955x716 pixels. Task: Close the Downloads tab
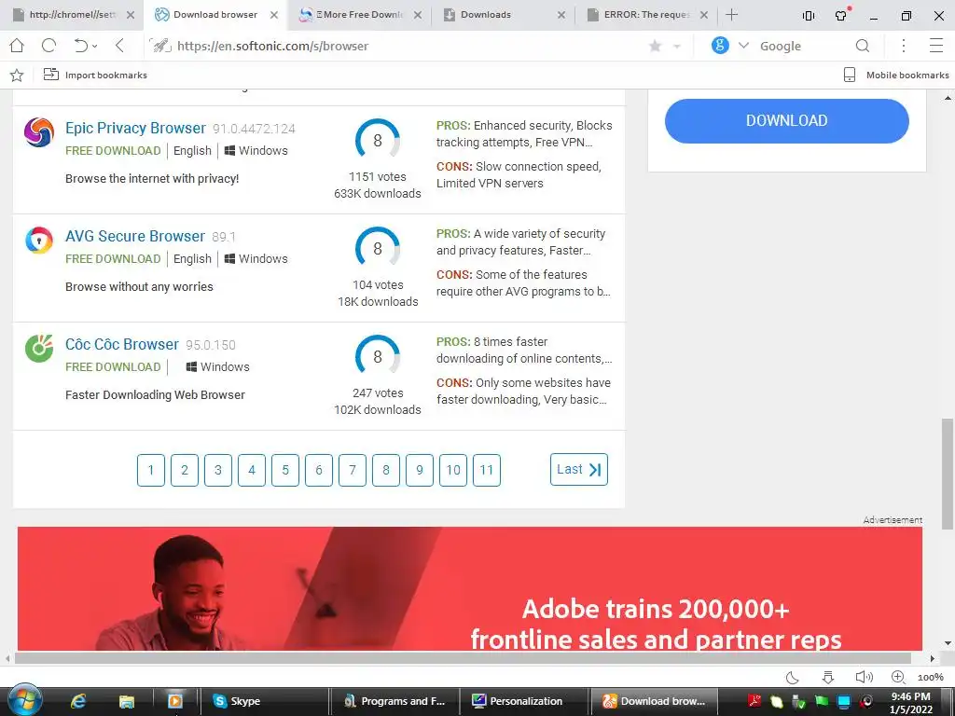[x=561, y=15]
